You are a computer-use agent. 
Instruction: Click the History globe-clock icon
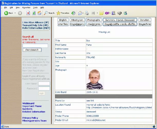click(x=73, y=13)
